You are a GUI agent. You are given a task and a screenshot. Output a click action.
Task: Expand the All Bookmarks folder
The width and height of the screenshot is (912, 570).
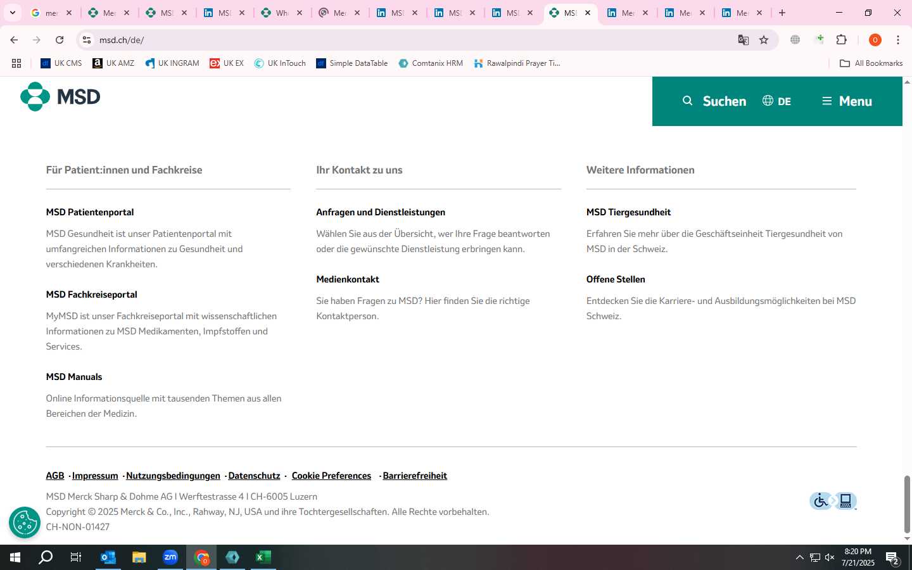(871, 63)
